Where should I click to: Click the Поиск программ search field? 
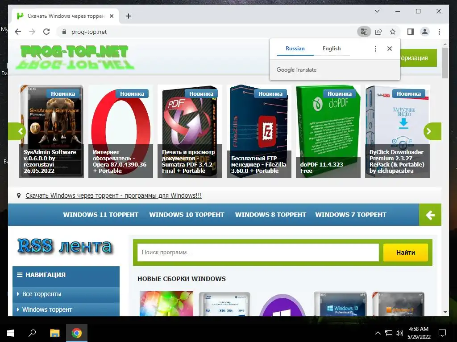click(x=258, y=252)
